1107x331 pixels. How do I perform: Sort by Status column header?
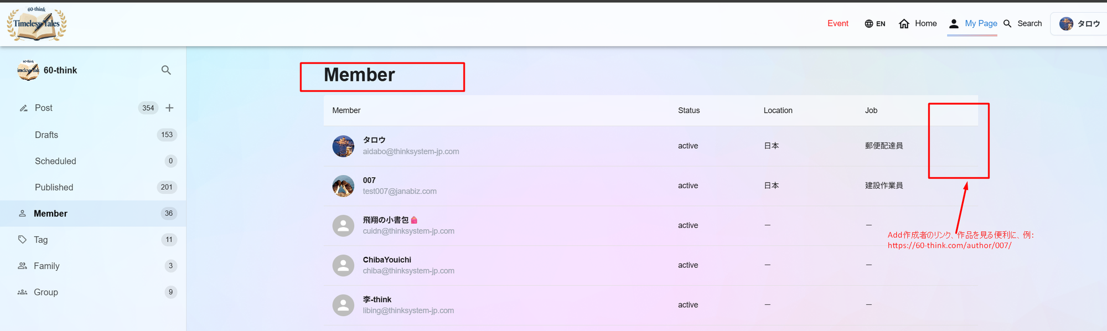[x=689, y=111]
